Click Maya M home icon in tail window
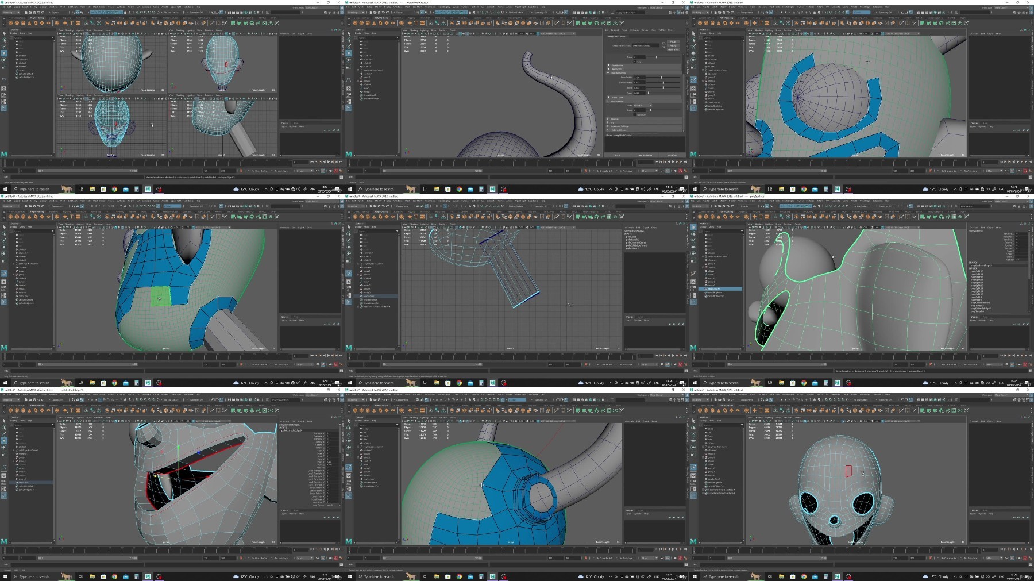The height and width of the screenshot is (581, 1034). pyautogui.click(x=349, y=154)
